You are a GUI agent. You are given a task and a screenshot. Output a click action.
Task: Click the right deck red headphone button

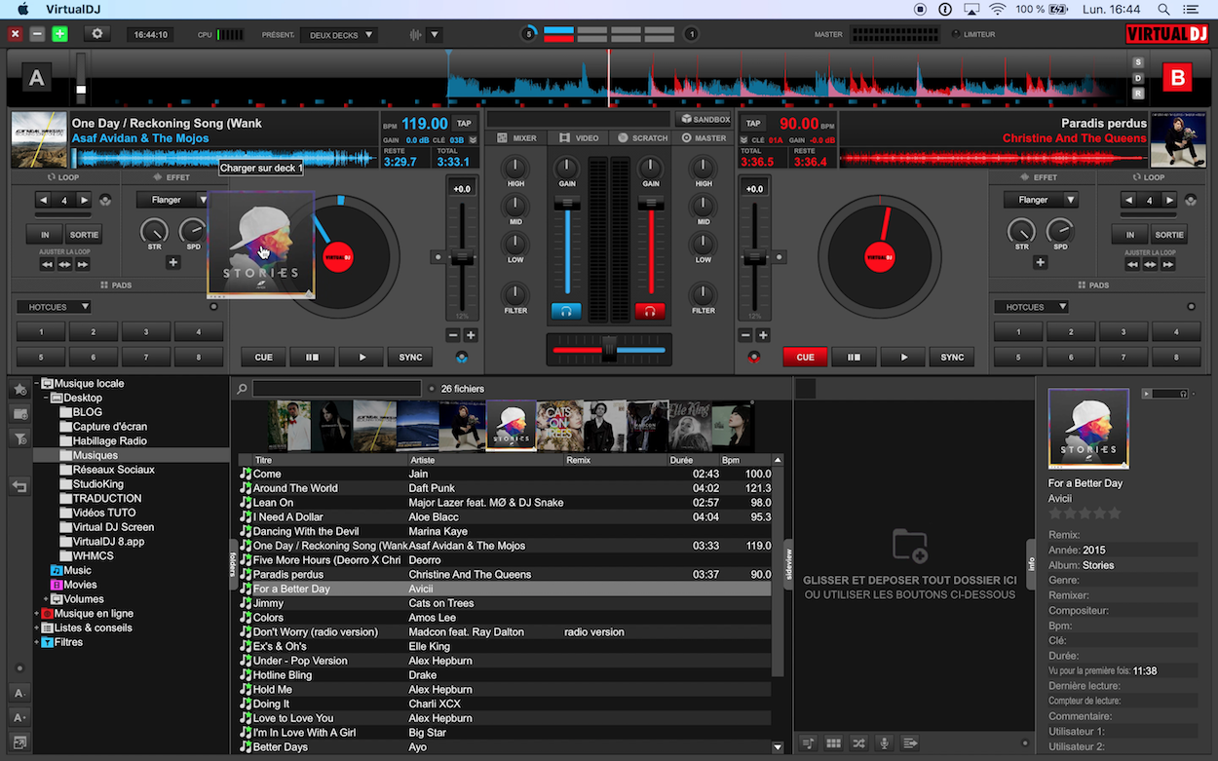(x=649, y=312)
